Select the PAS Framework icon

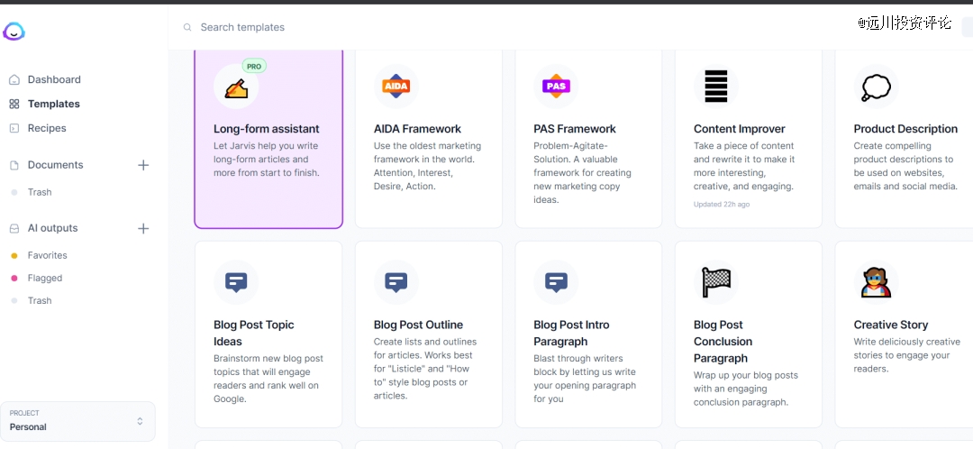point(556,87)
